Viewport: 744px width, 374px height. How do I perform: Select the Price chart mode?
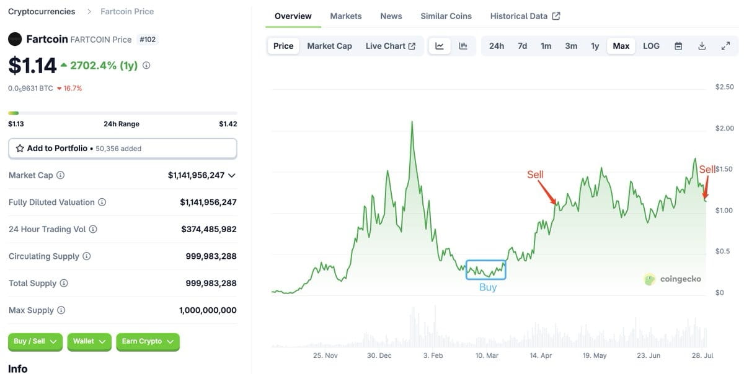pyautogui.click(x=283, y=46)
